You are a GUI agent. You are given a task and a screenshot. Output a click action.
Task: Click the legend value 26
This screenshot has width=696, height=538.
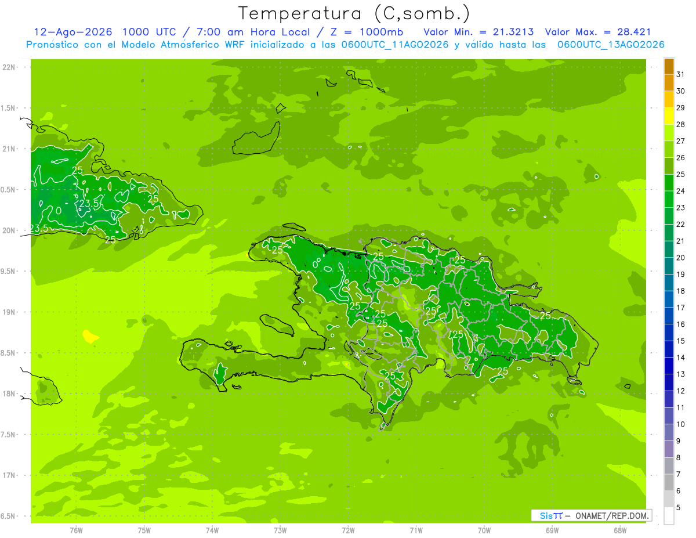click(681, 157)
